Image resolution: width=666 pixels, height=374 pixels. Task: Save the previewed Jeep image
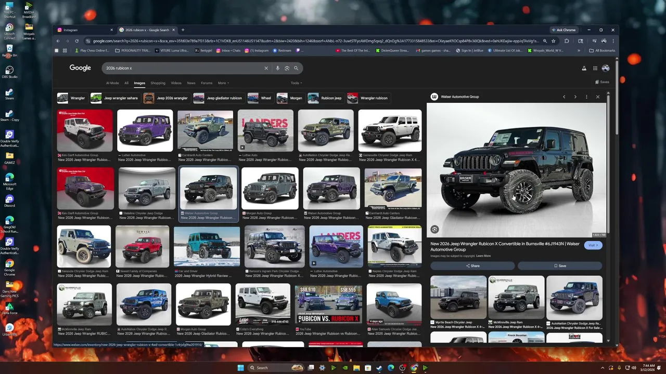[x=560, y=265]
